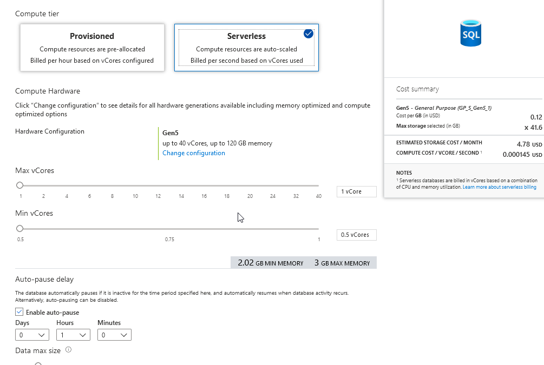This screenshot has width=544, height=365.
Task: Select the Provisioned compute tier card
Action: 92,48
